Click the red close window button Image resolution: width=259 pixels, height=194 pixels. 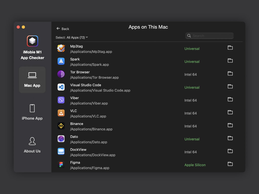(18, 27)
